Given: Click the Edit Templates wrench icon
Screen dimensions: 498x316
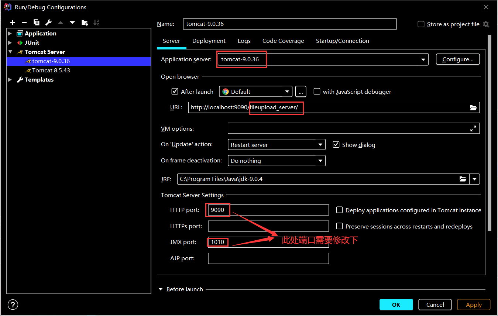Looking at the screenshot, I should (x=48, y=23).
